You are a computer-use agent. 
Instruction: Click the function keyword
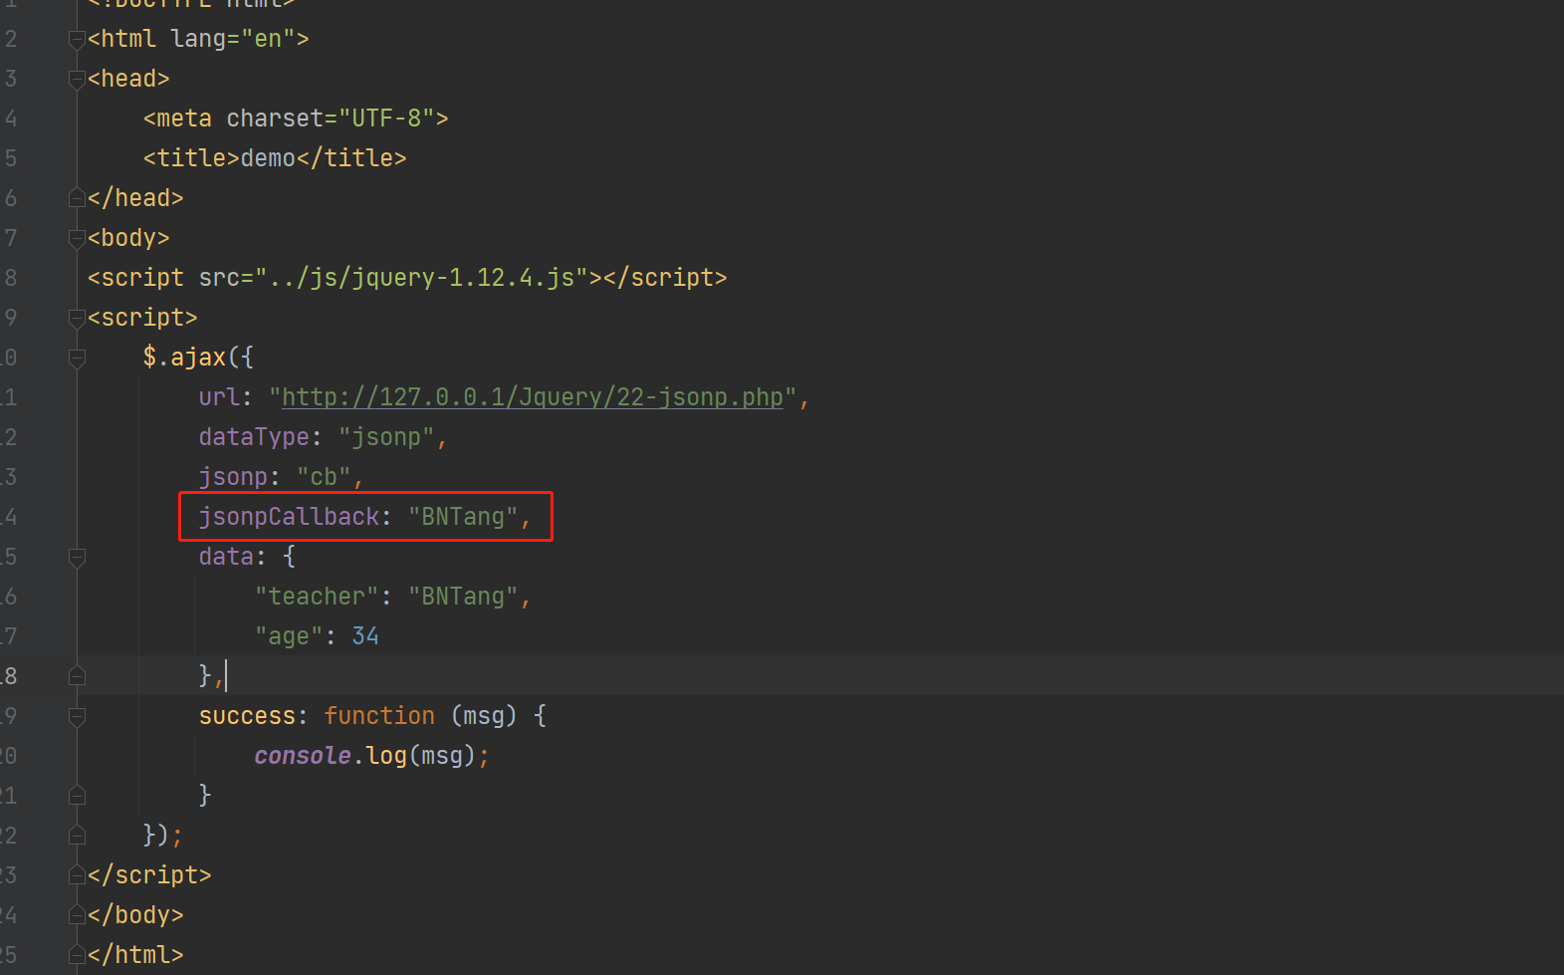coord(379,716)
